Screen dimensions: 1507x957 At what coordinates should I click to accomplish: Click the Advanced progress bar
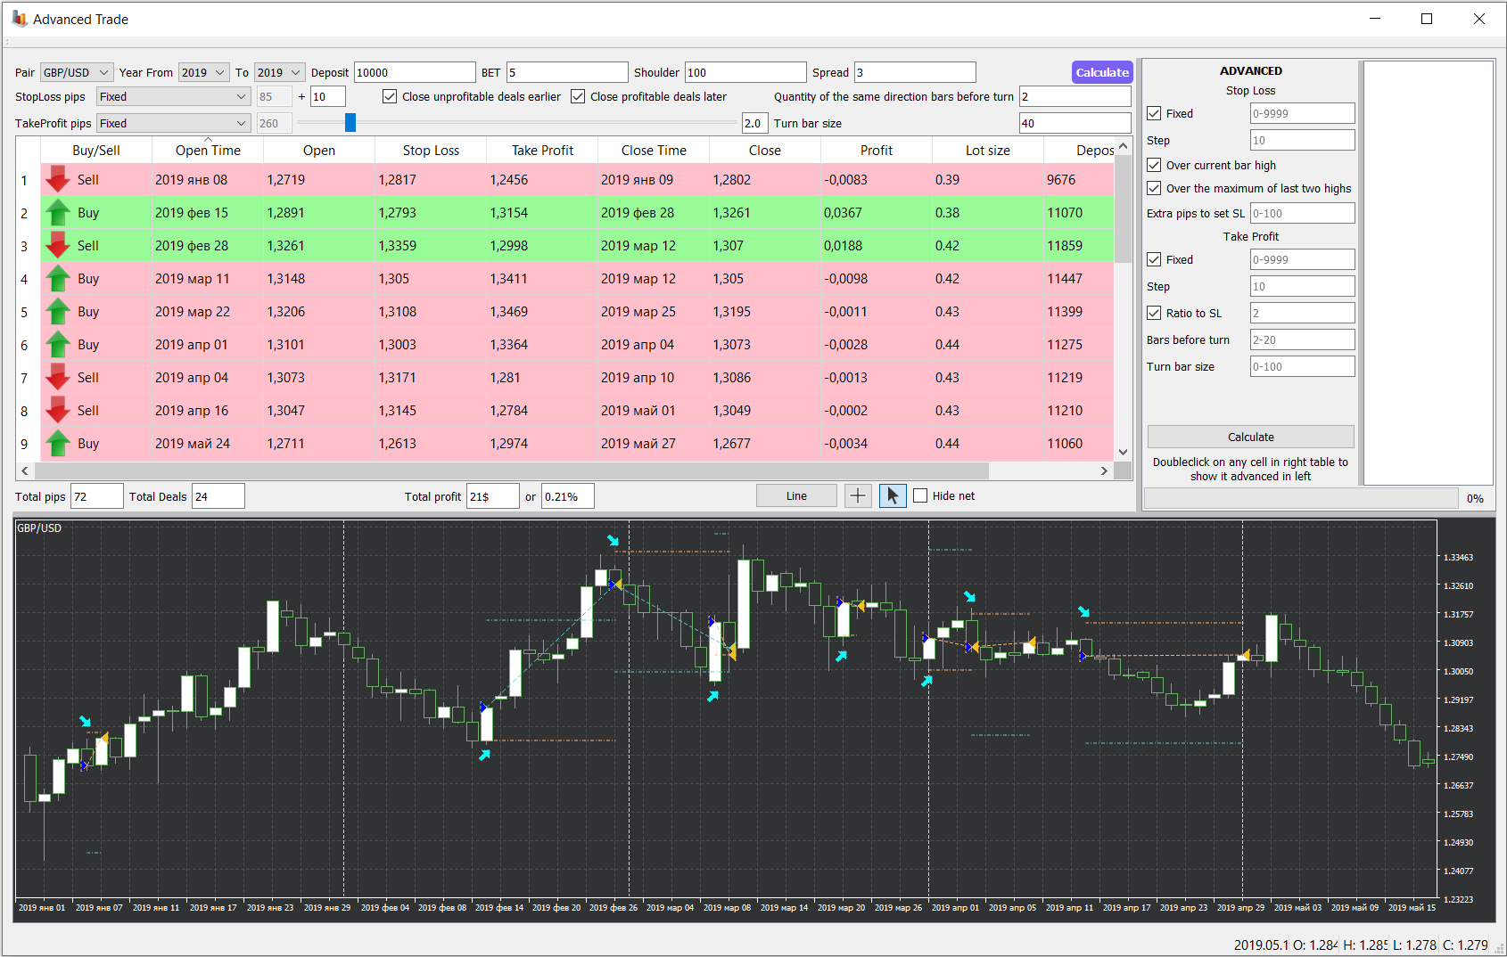pos(1301,498)
